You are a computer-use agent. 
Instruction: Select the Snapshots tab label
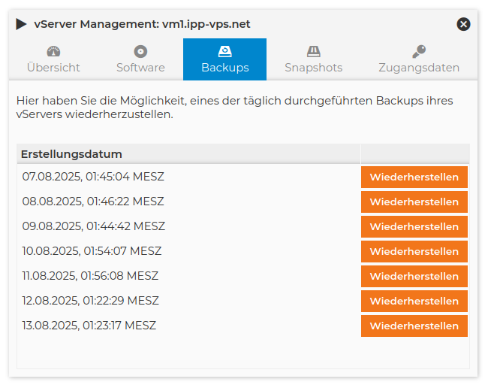click(x=313, y=68)
